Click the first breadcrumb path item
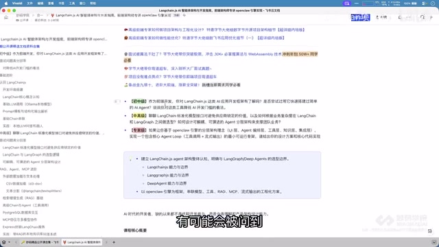Screen dimensions: 439x247 [x=23, y=15]
